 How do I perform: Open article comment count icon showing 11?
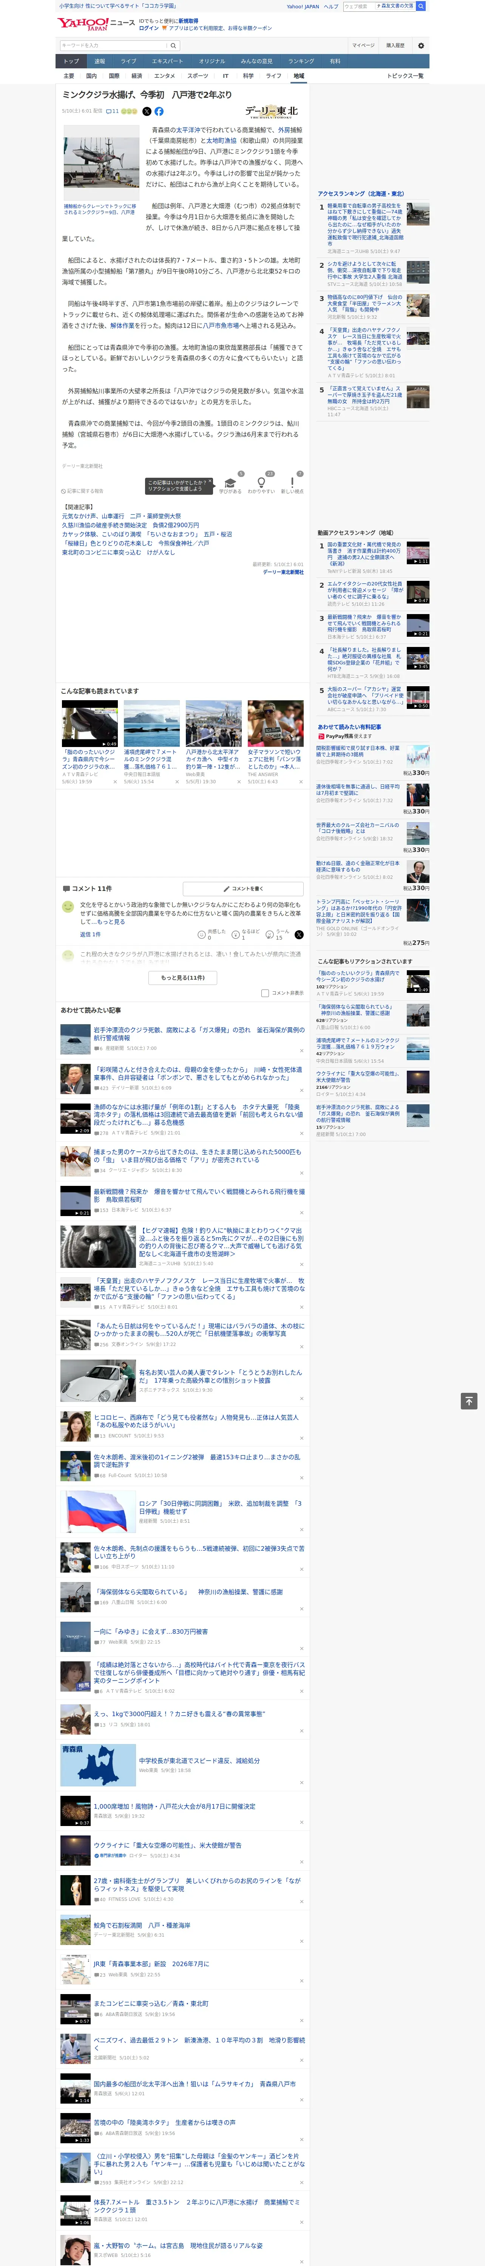pyautogui.click(x=113, y=112)
